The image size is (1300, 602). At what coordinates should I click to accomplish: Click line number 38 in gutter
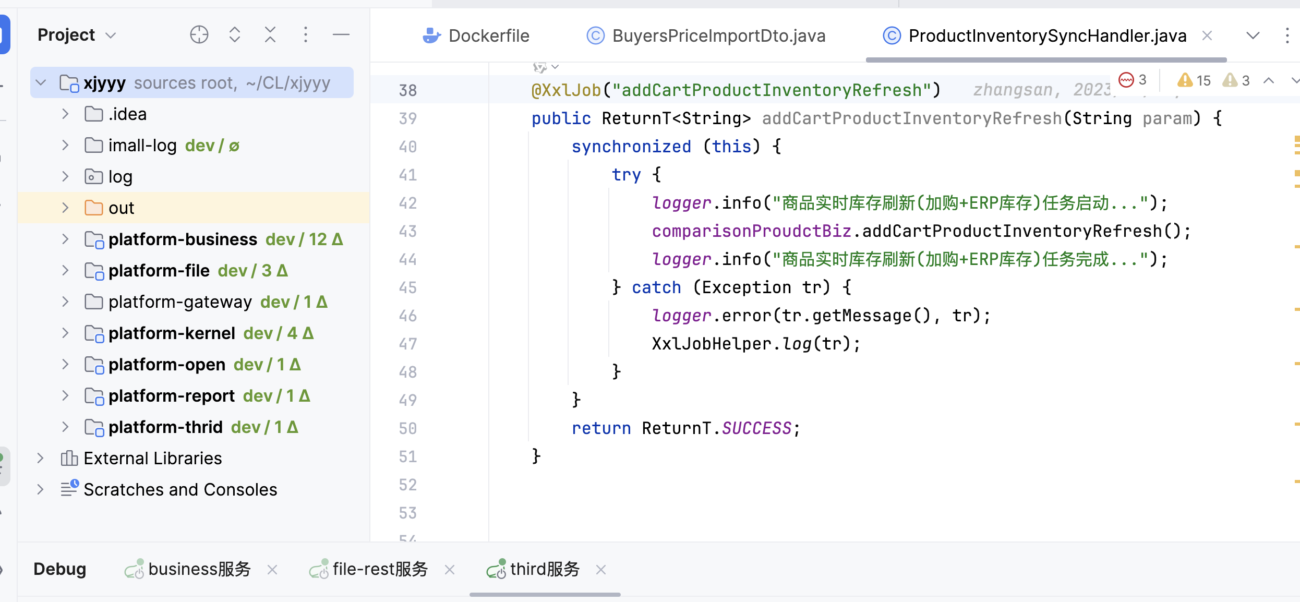point(408,90)
